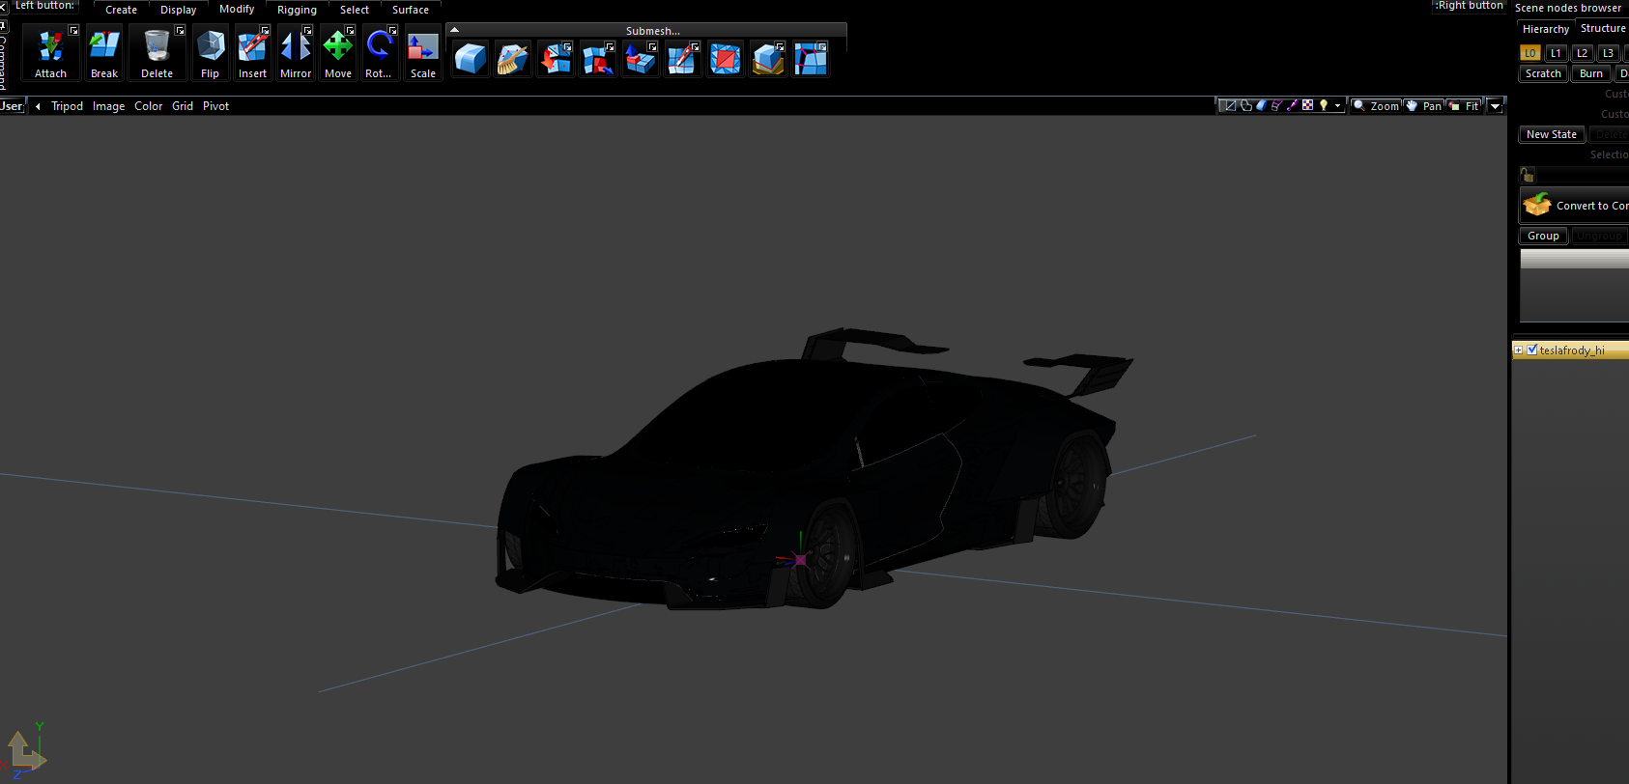
Task: Click the hand Pan viewport tool
Action: coord(1423,106)
